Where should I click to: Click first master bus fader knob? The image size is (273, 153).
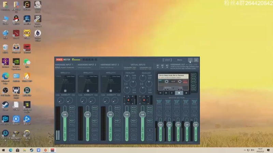tap(160, 124)
